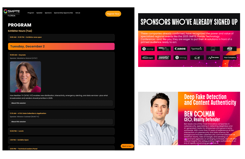Viewport: 245px width, 159px height.
Task: Select the Harmonic sponsor logo
Action: (x=197, y=49)
